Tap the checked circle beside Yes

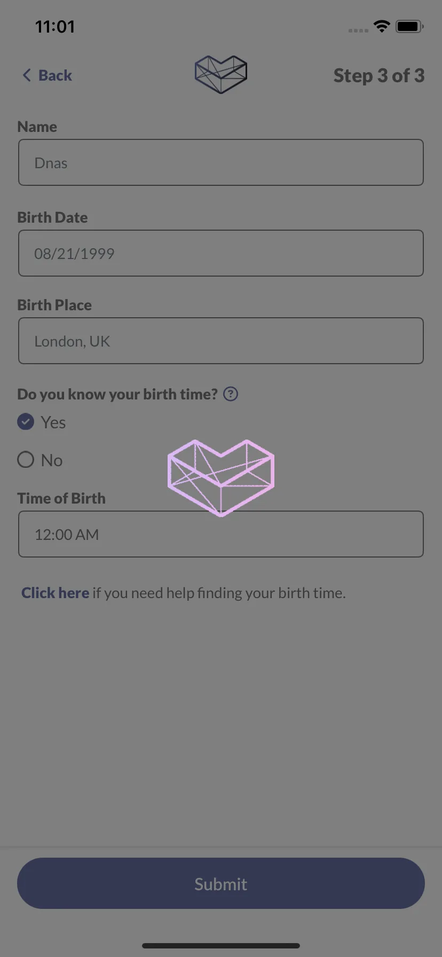click(26, 422)
